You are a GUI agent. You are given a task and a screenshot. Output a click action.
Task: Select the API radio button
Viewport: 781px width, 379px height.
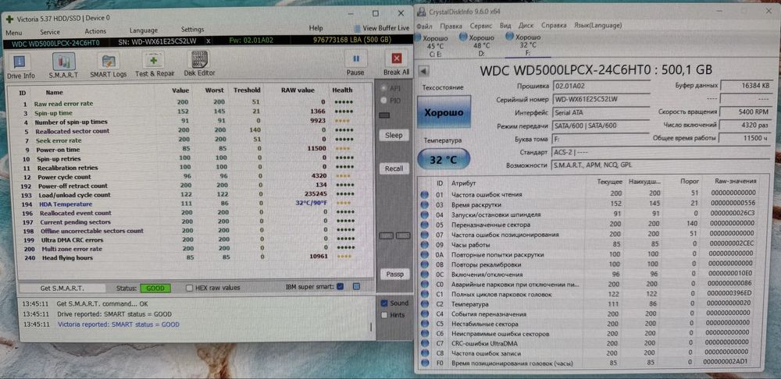(383, 88)
